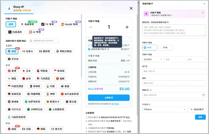Choose 社媒通用 X usage option
This screenshot has width=209, height=134.
tap(15, 32)
